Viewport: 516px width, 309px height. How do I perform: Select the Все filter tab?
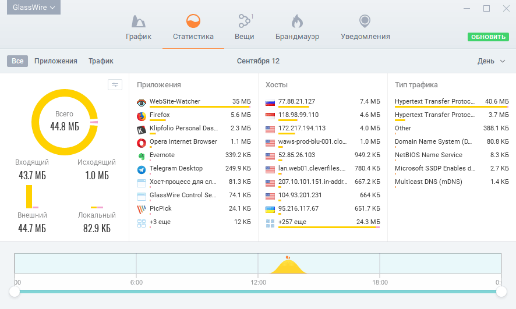(17, 61)
